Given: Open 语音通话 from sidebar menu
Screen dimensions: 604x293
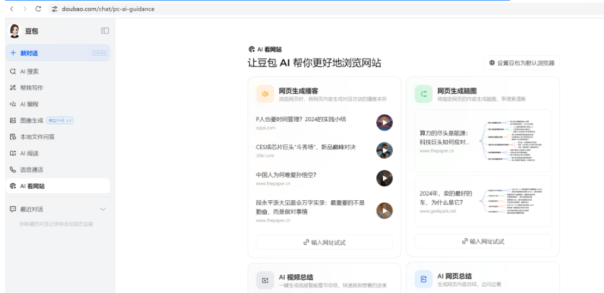Looking at the screenshot, I should [58, 169].
